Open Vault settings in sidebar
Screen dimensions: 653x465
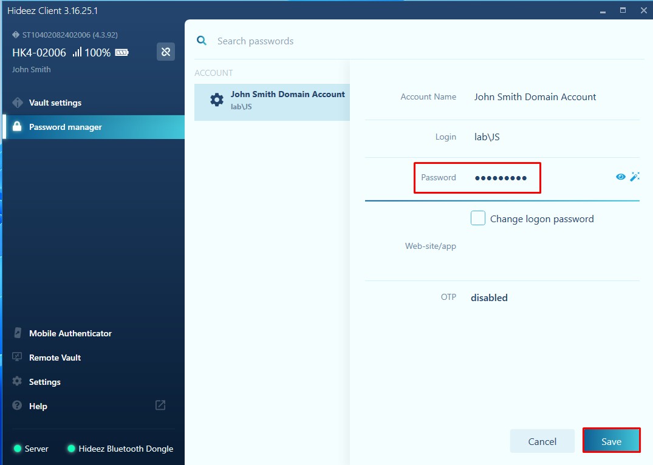[x=55, y=103]
